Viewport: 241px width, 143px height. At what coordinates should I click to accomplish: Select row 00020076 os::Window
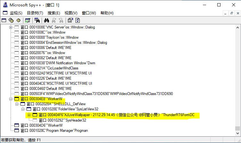tap(43, 53)
